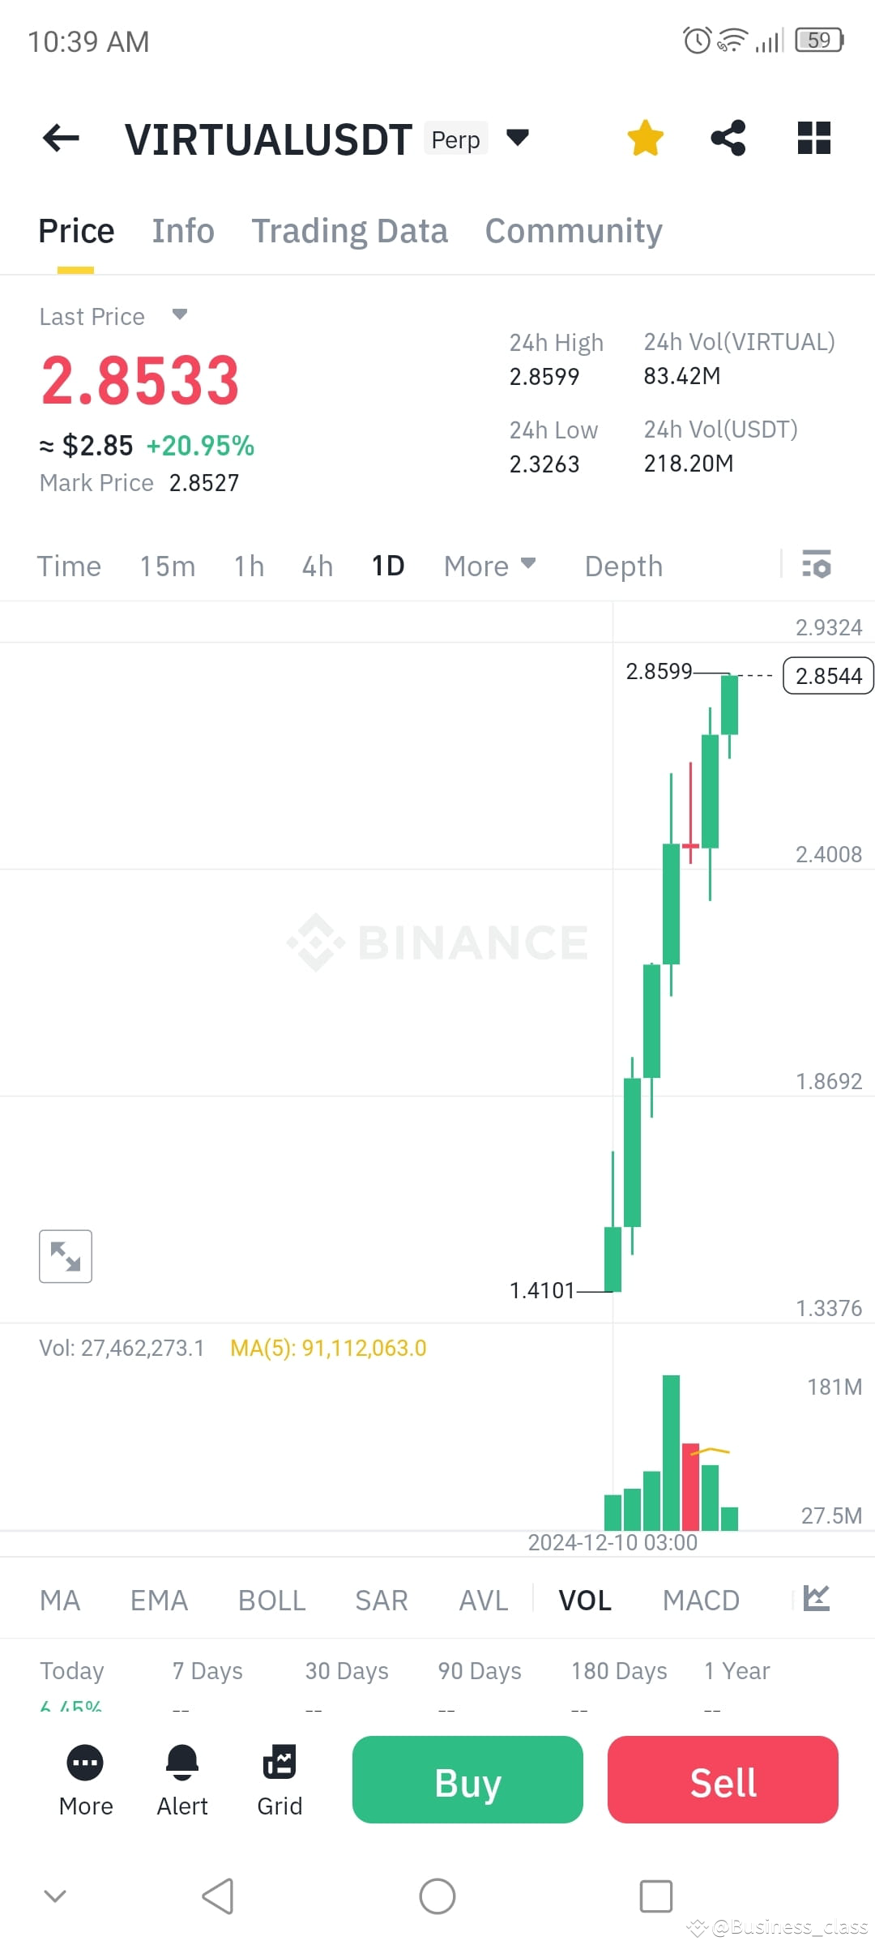Expand the Last Price dropdown
This screenshot has height=1945, width=875.
180,316
